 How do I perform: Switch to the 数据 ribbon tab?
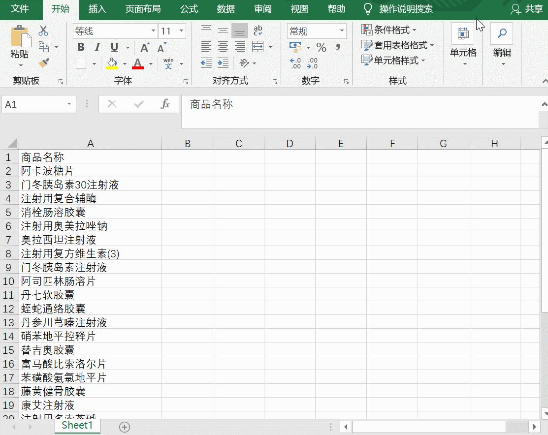[x=226, y=9]
